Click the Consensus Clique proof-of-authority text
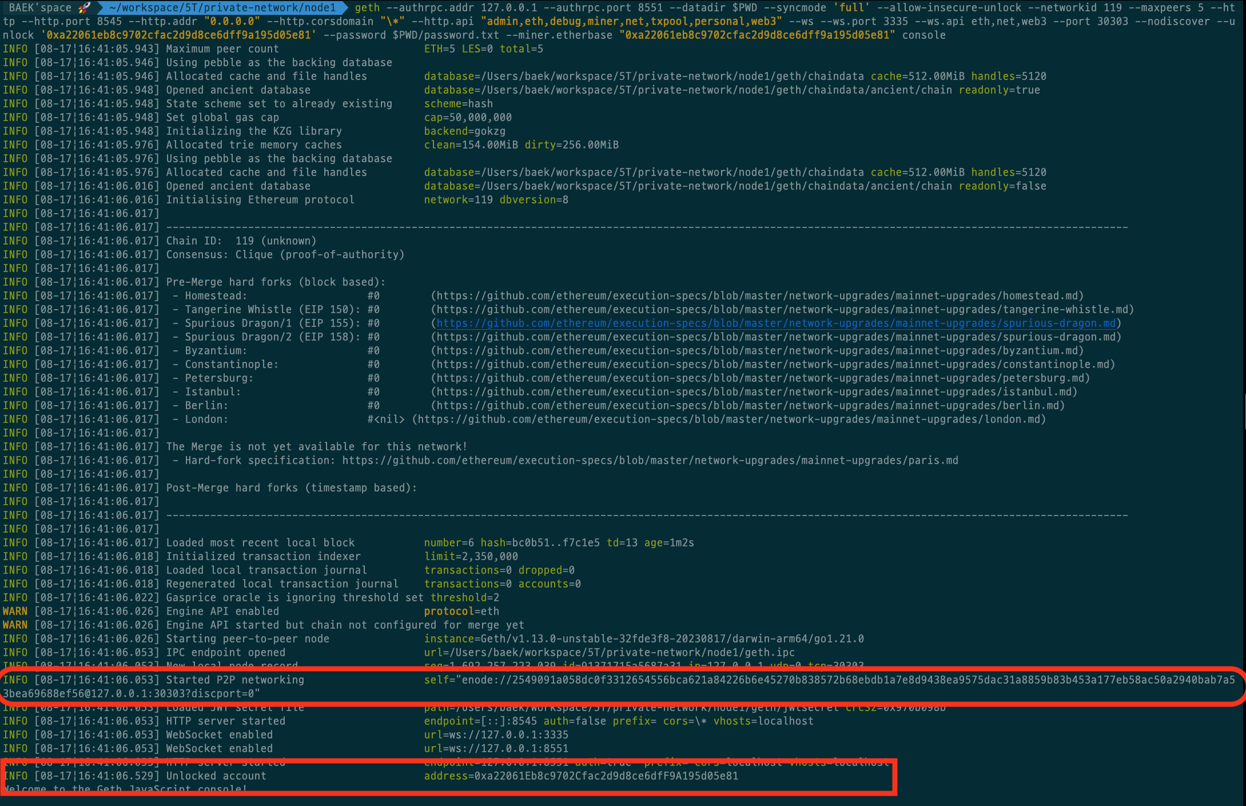 click(285, 254)
